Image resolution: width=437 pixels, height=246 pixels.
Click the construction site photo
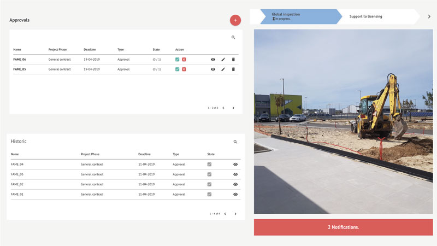click(343, 121)
